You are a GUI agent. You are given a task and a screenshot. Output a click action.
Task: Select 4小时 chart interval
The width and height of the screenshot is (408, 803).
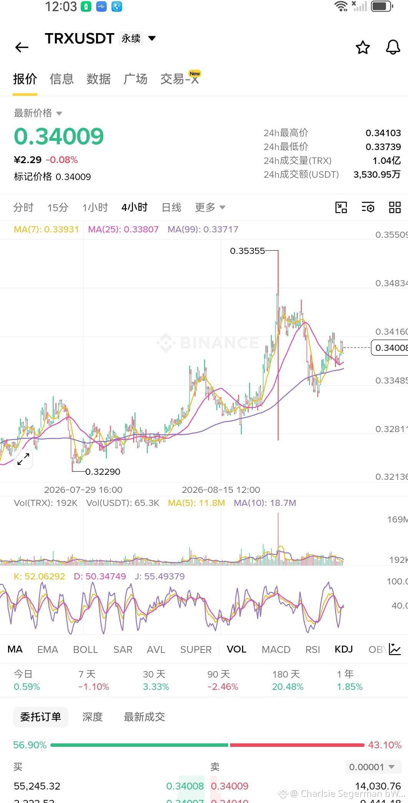click(x=134, y=207)
